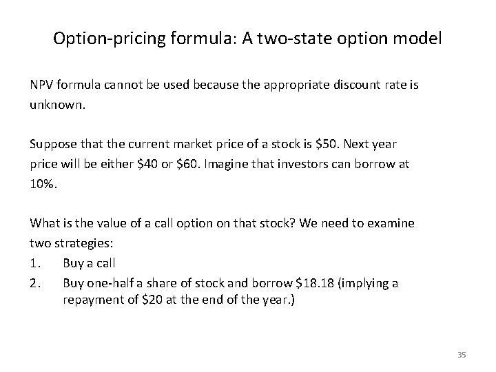Click the $18.18 borrow amount
Viewport: 496px width, 372px height.
[315, 283]
